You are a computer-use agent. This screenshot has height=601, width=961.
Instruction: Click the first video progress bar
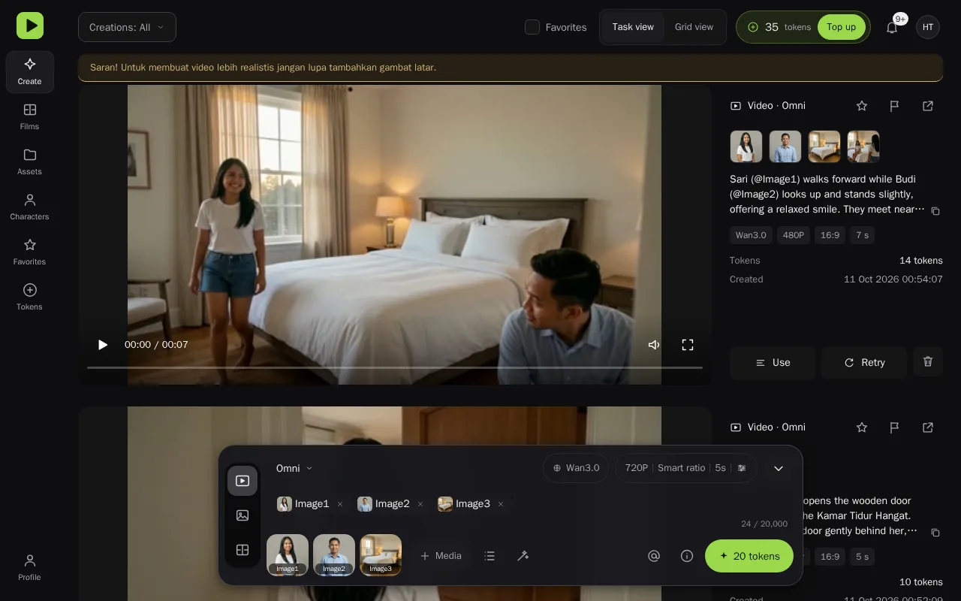pyautogui.click(x=395, y=367)
